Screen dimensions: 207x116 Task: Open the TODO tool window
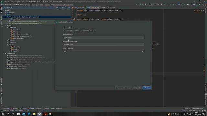(6, 109)
